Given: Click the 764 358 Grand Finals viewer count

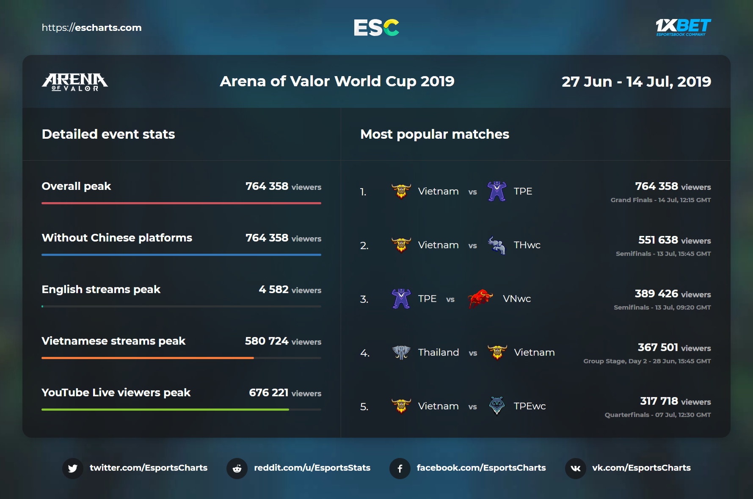Looking at the screenshot, I should click(x=656, y=186).
